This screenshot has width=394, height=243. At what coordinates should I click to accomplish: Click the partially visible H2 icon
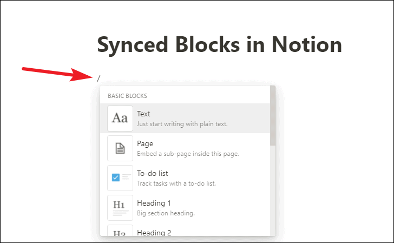click(x=120, y=231)
